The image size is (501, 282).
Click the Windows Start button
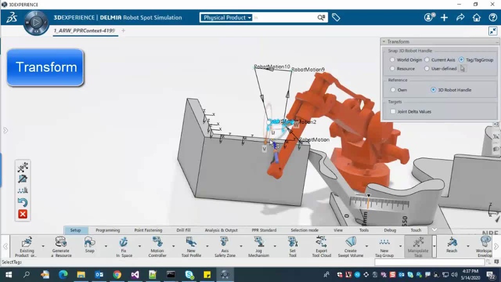tap(9, 275)
